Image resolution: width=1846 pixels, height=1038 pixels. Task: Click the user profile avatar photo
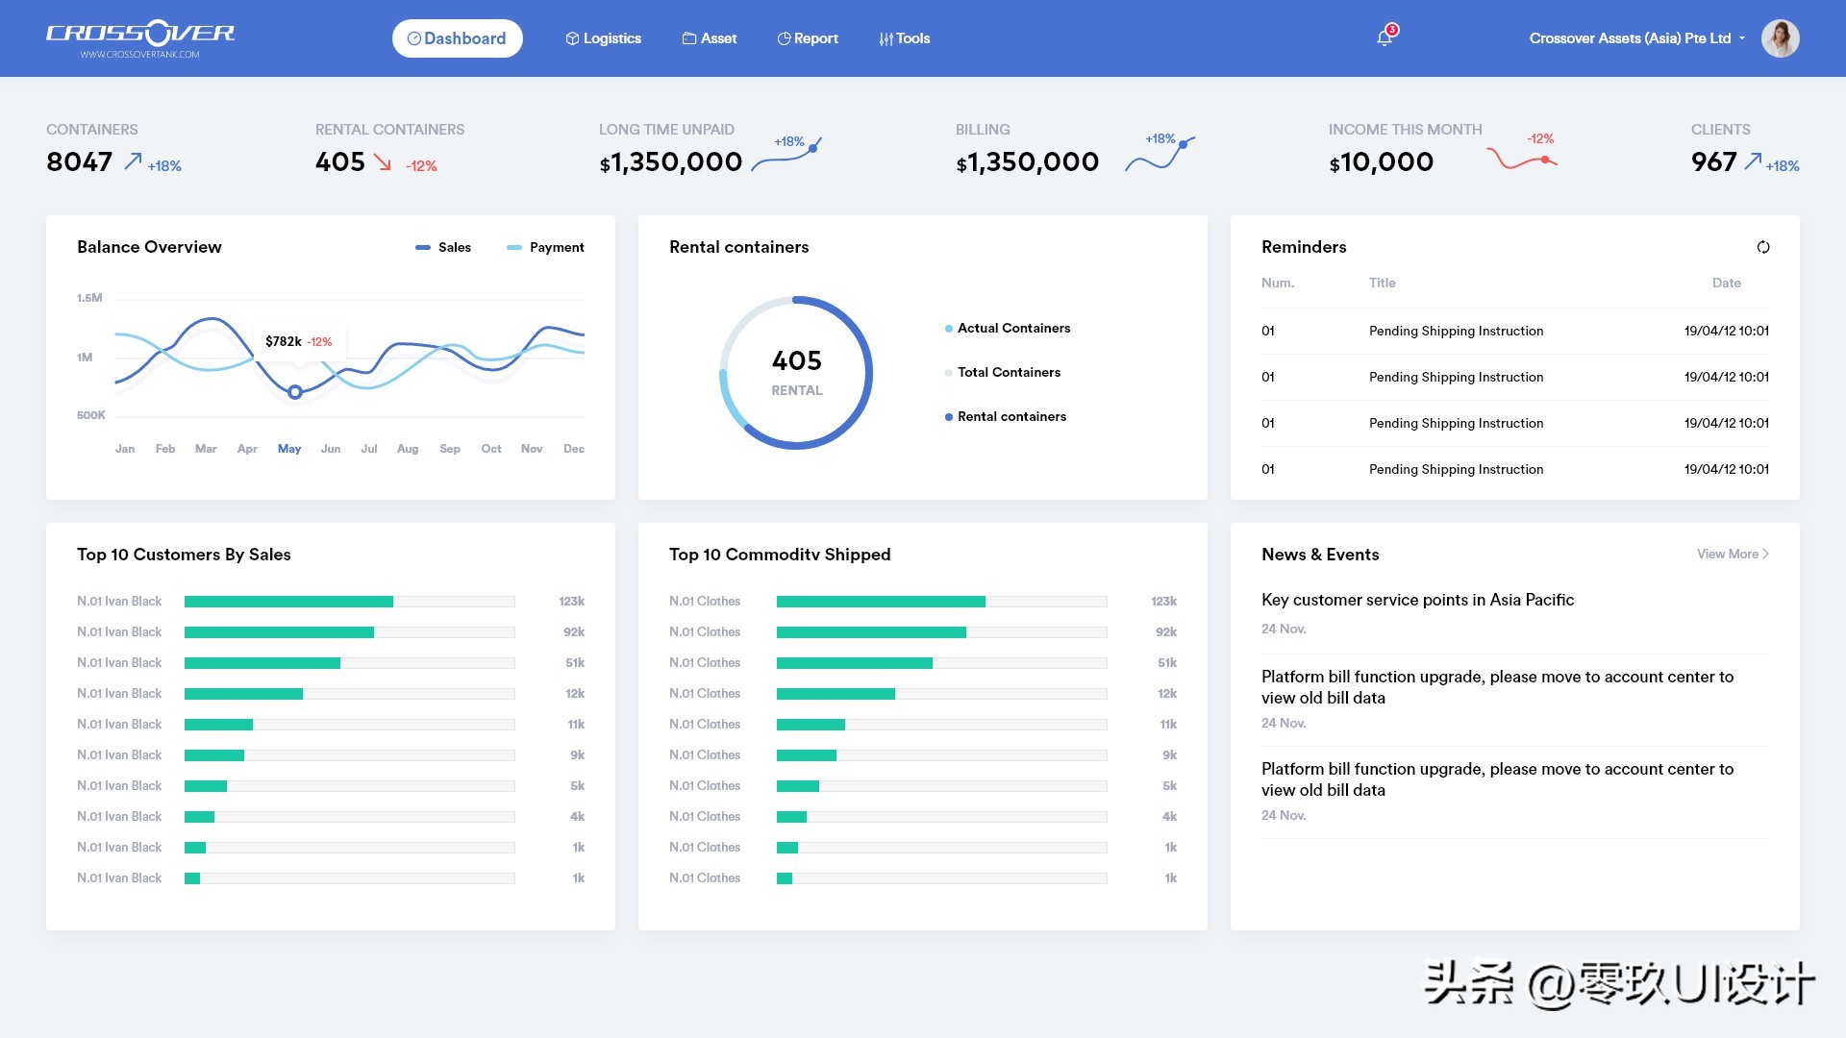tap(1780, 38)
